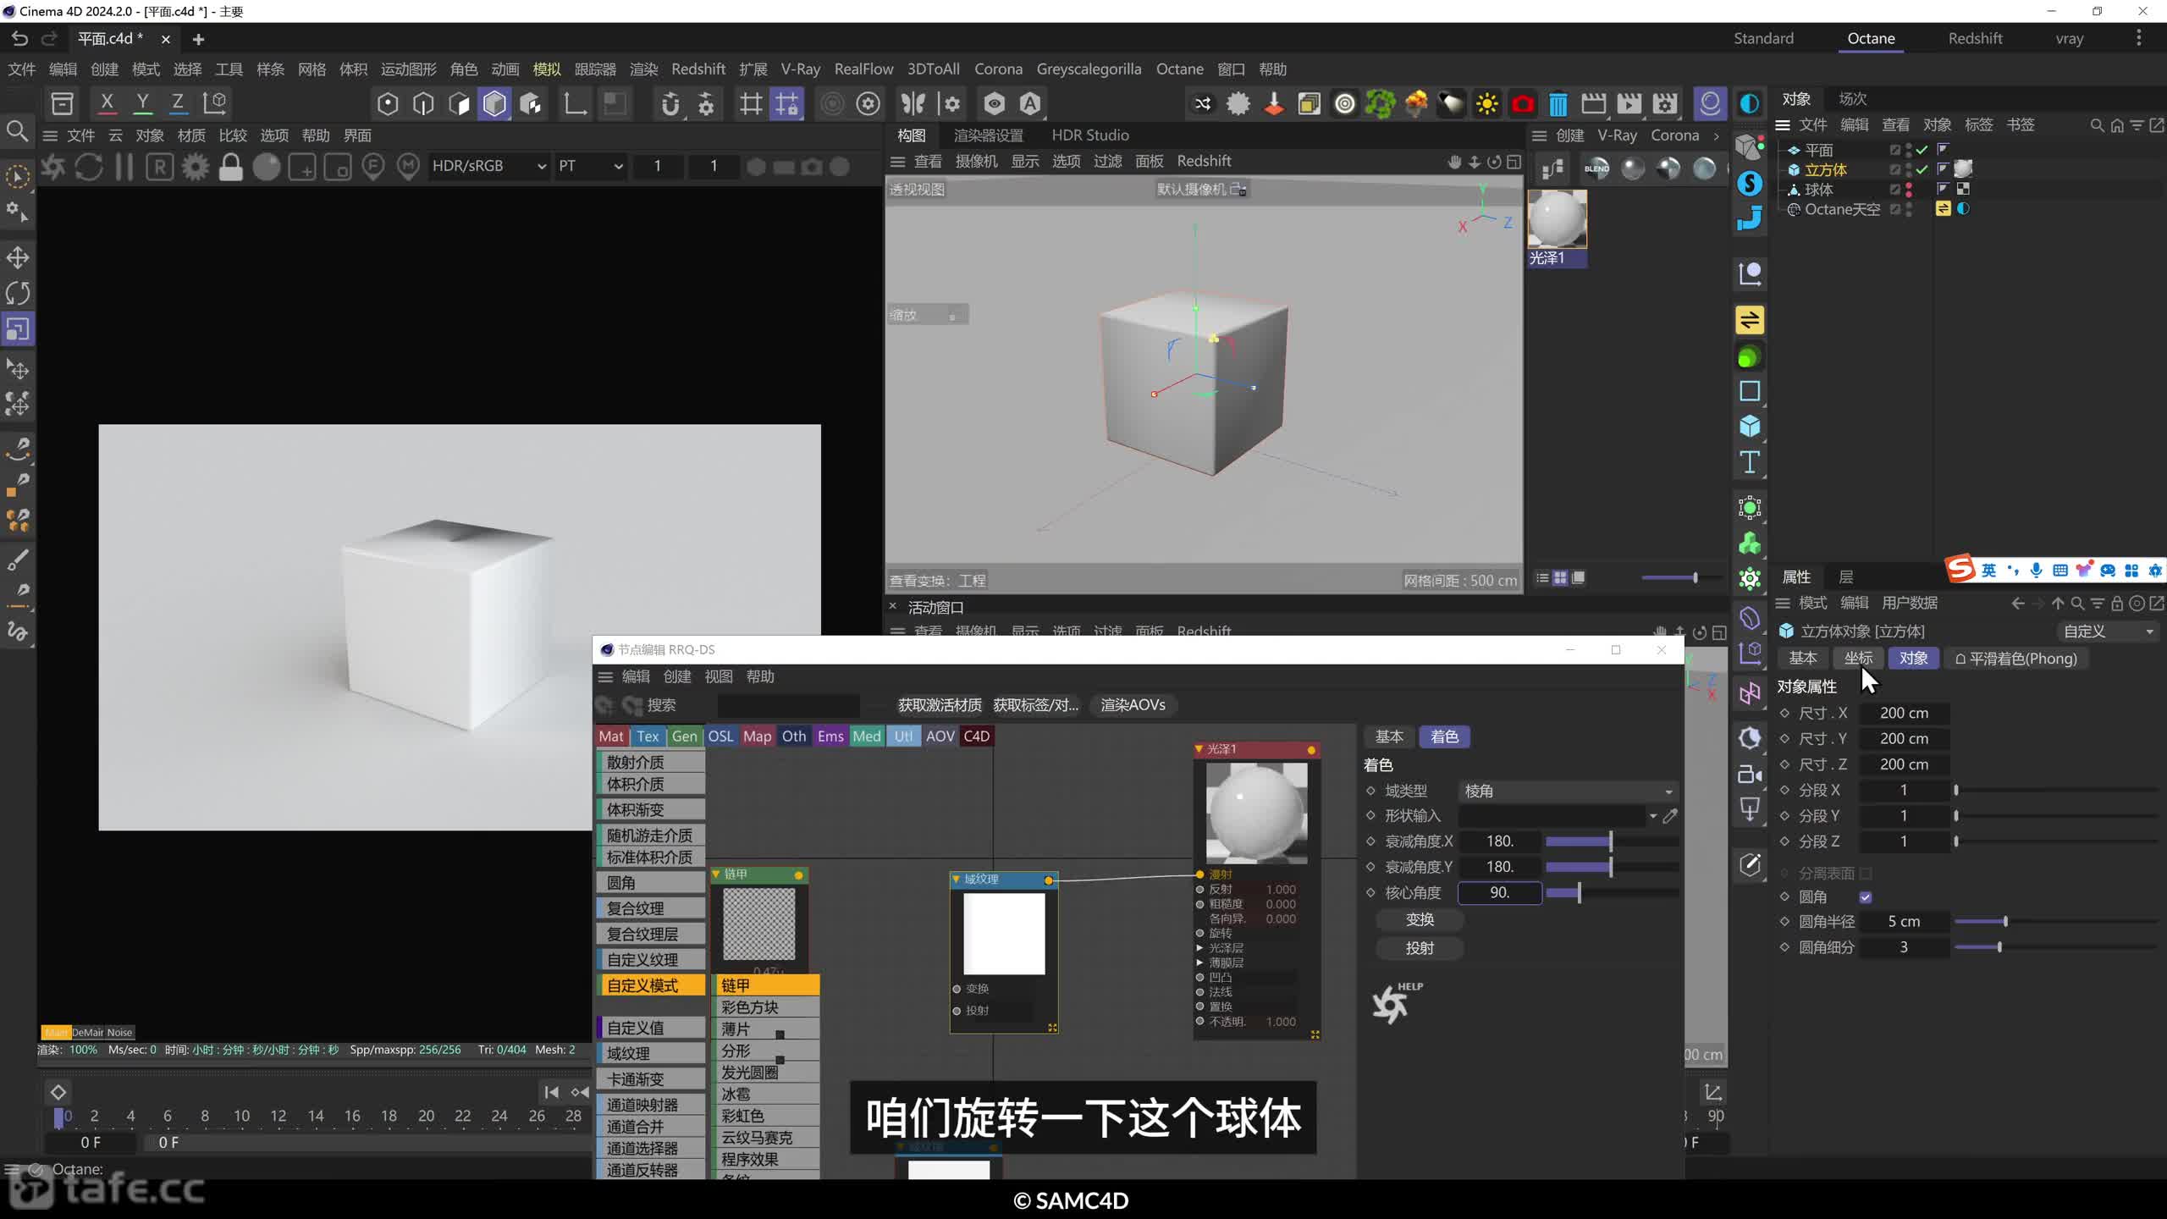
Task: Toggle the X axis lock icon
Action: pyautogui.click(x=107, y=103)
